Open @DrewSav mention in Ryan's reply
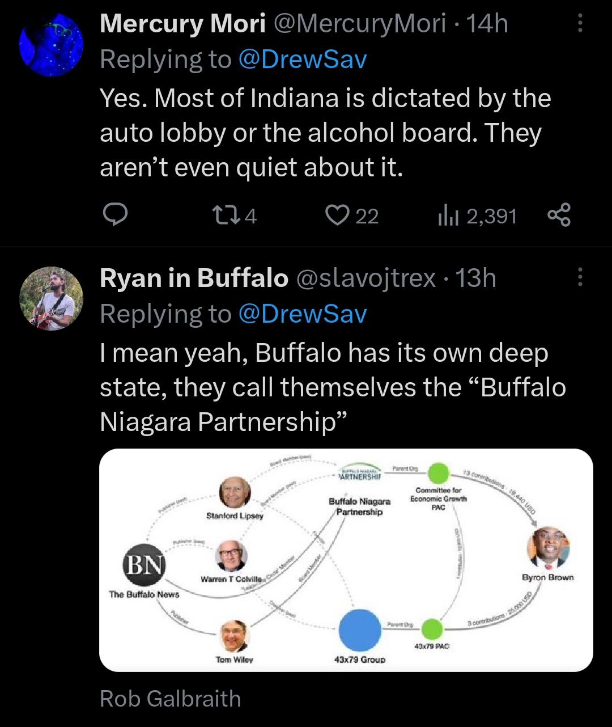This screenshot has height=727, width=612. point(303,314)
